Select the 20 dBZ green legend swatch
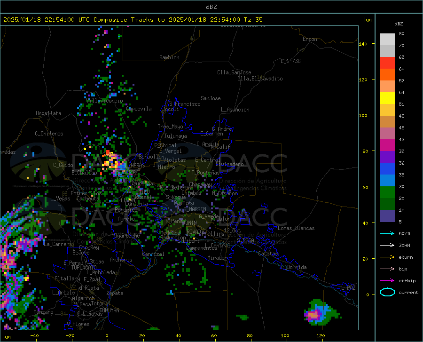This screenshot has width=423, height=342. [x=387, y=204]
